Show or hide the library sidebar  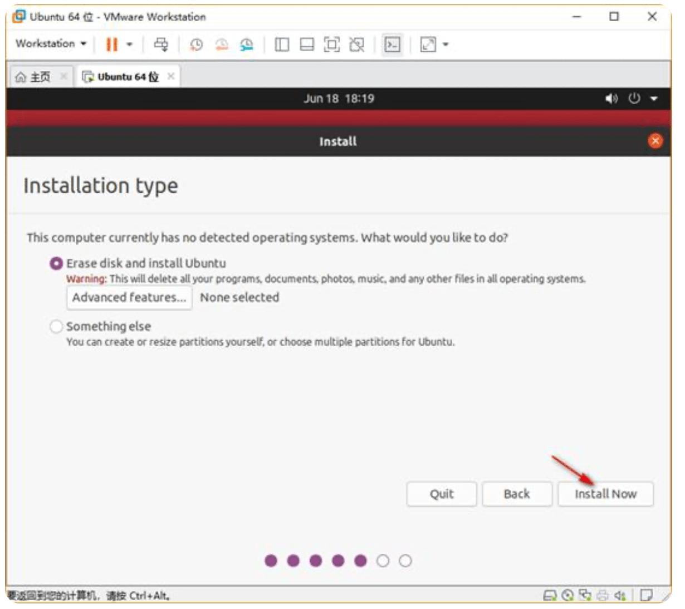pyautogui.click(x=282, y=45)
